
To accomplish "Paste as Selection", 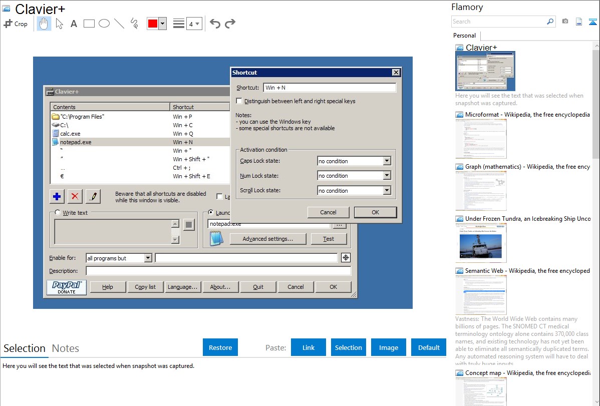I will pos(348,347).
